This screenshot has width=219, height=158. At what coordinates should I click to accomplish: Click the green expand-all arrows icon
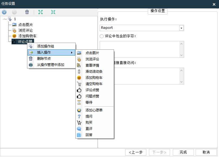click(x=41, y=12)
